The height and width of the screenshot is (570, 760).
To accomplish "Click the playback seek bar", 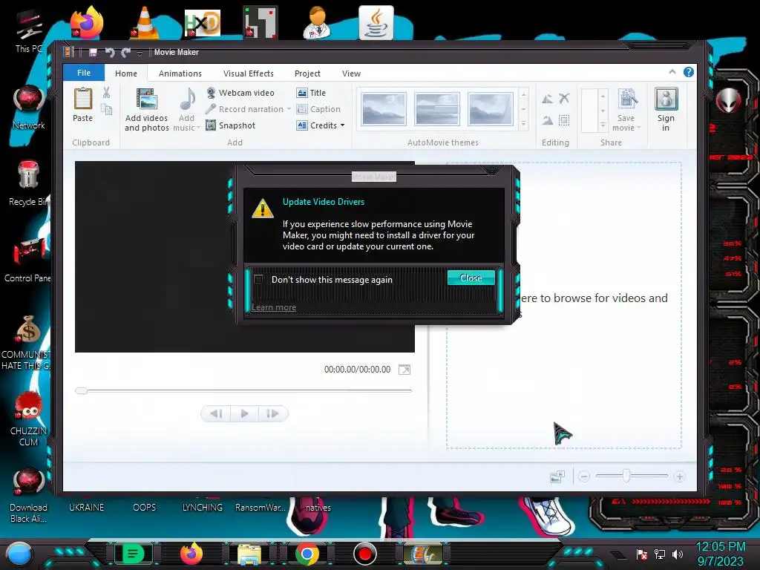I will (x=243, y=390).
